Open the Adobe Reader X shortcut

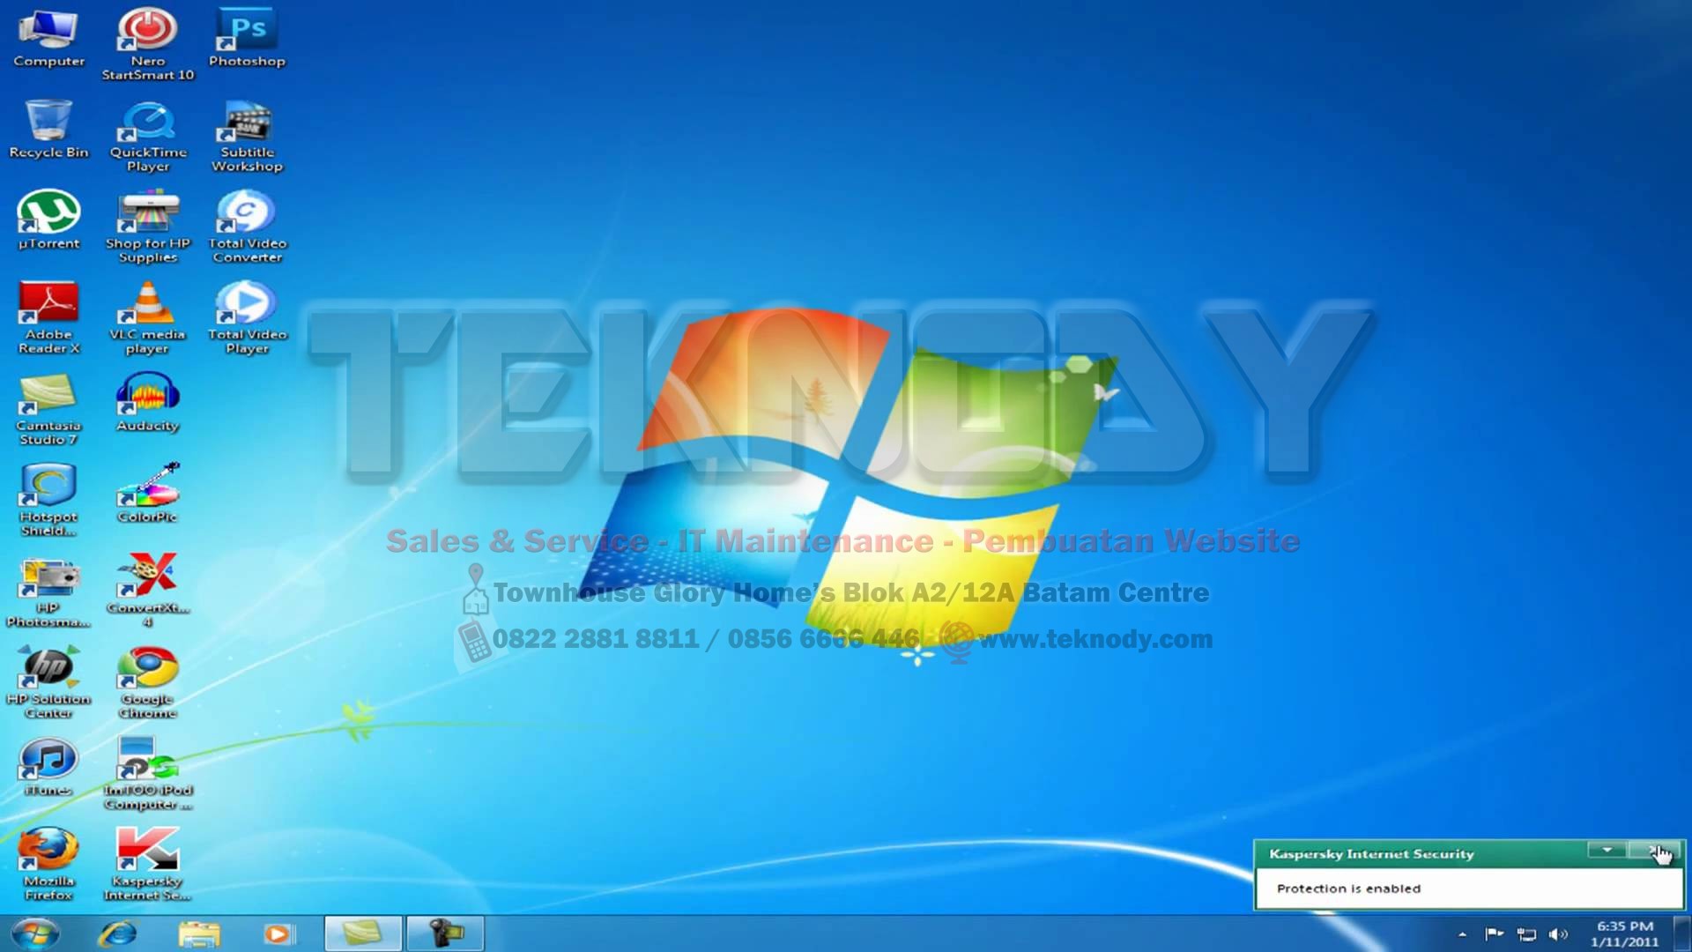[48, 318]
